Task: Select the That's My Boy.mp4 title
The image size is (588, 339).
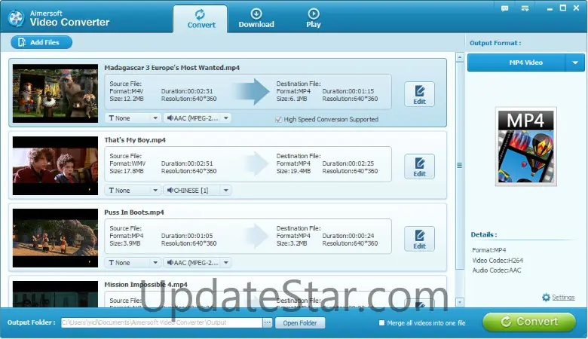Action: click(x=135, y=140)
